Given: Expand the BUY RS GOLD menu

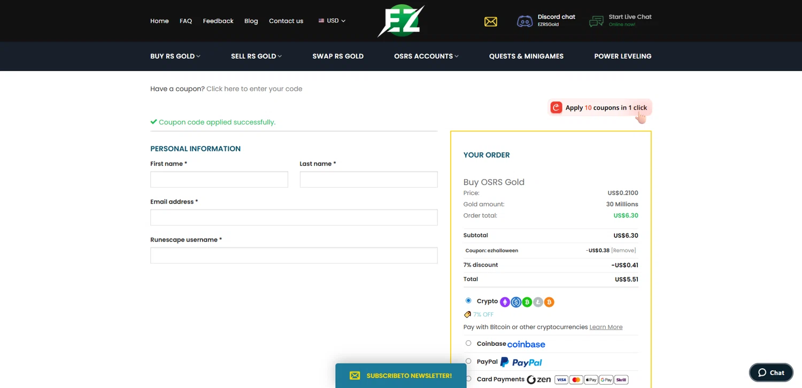Looking at the screenshot, I should [175, 56].
